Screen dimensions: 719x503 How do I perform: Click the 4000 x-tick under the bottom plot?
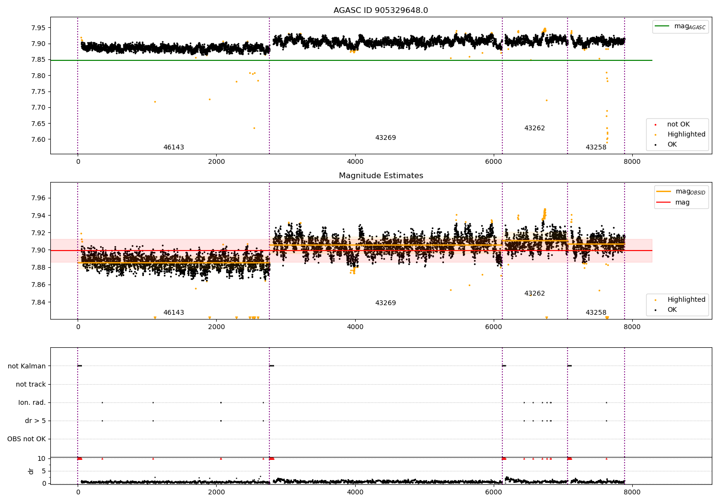click(x=355, y=492)
